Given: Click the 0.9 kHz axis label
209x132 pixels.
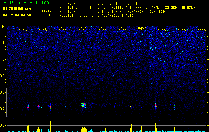Looking at the screenshot, I should (3, 76).
